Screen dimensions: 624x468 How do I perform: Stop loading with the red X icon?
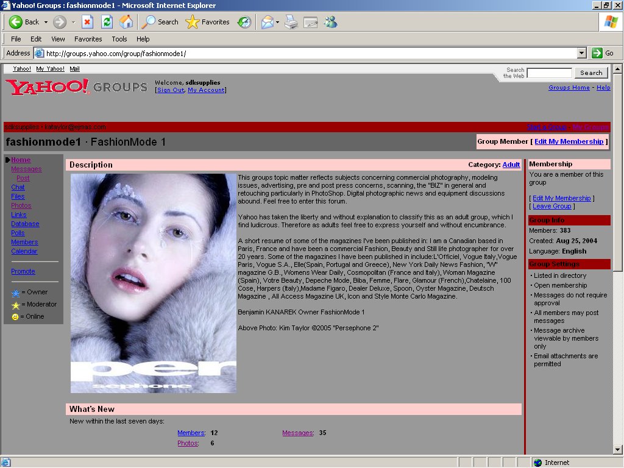point(87,22)
